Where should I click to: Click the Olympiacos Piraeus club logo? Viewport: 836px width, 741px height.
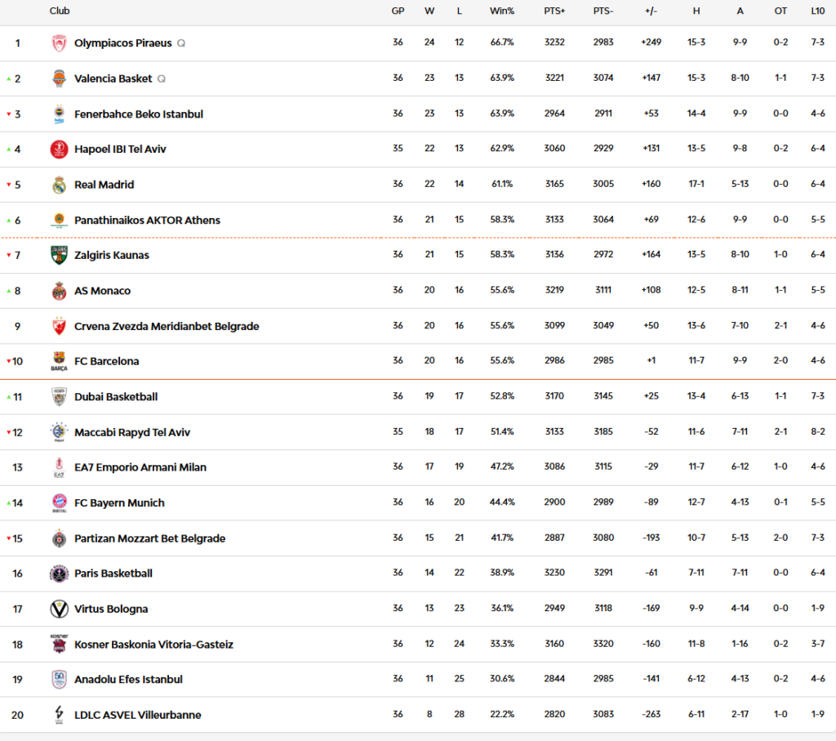[59, 43]
